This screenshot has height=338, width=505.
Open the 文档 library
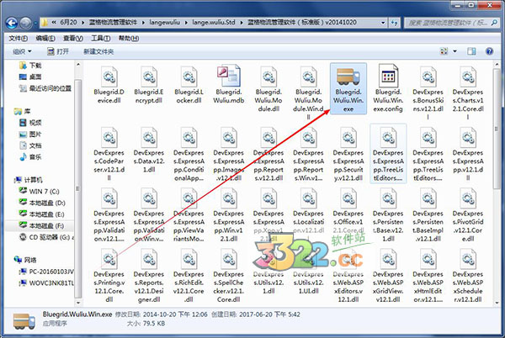[30, 145]
